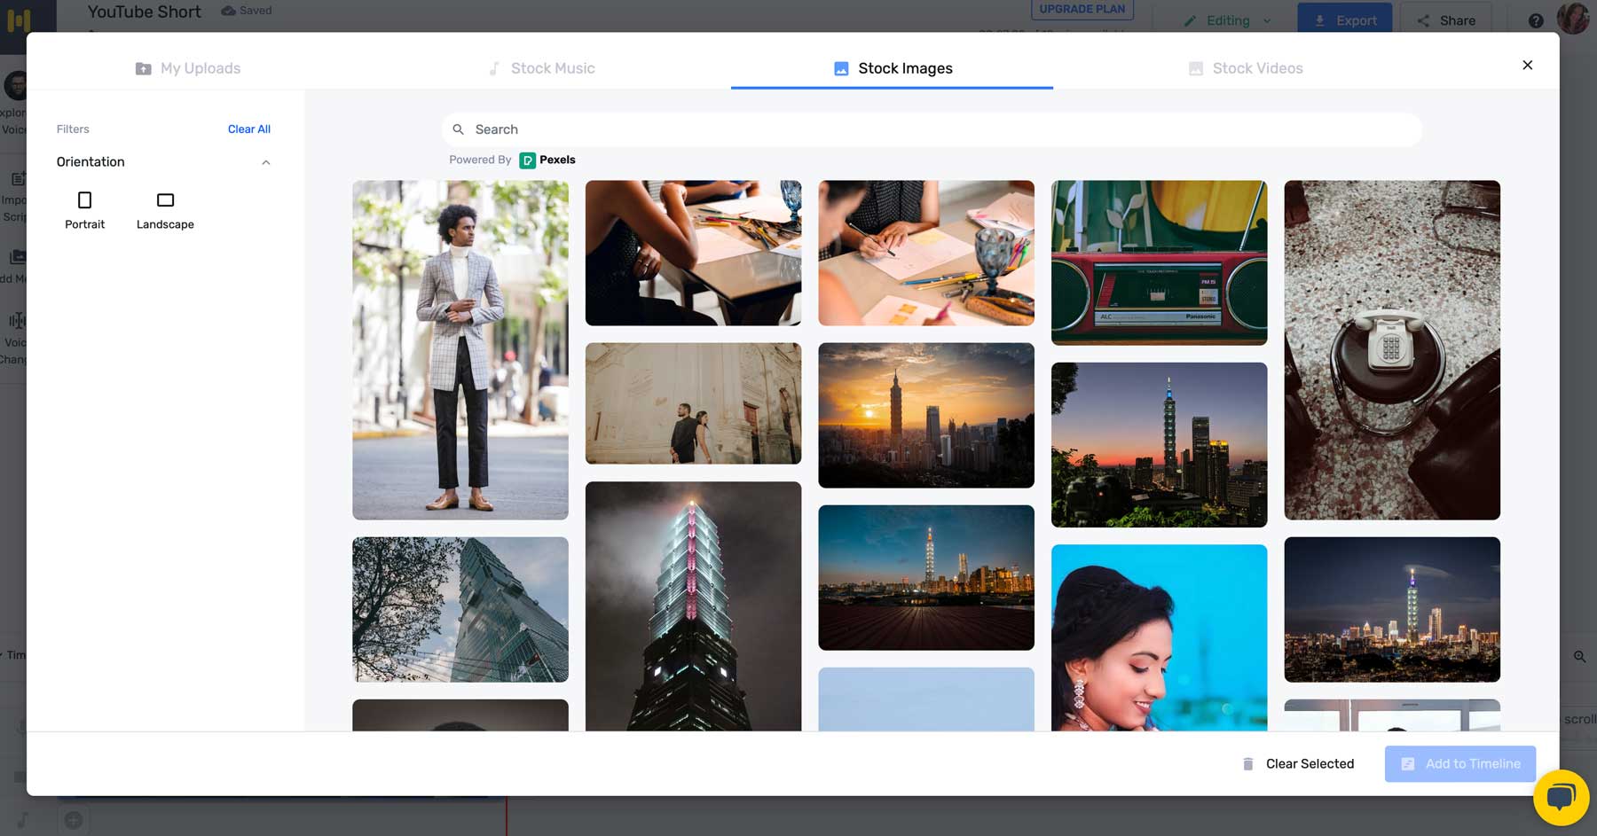Click the Stock Music note icon

click(494, 68)
